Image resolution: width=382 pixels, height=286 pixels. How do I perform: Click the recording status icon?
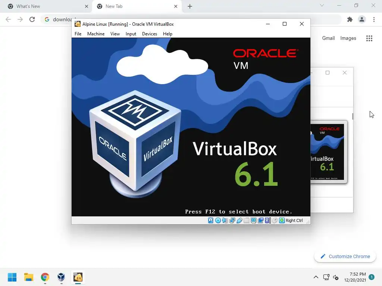pyautogui.click(x=261, y=220)
